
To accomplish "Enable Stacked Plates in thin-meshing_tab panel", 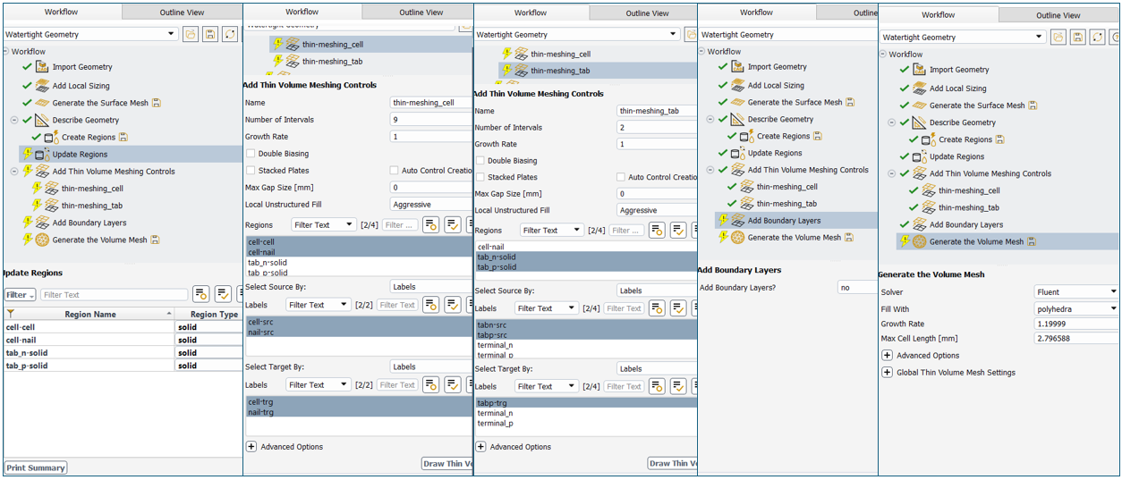I will 480,177.
